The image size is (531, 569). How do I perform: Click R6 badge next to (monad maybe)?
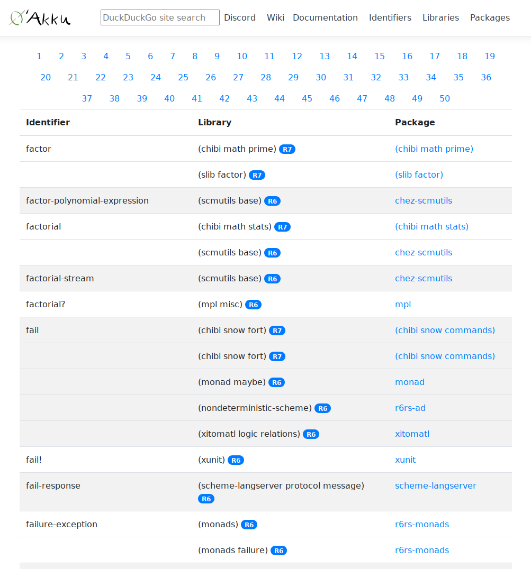pos(276,382)
